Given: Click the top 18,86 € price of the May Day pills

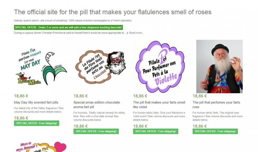Looking at the screenshot, I should coord(21,96).
